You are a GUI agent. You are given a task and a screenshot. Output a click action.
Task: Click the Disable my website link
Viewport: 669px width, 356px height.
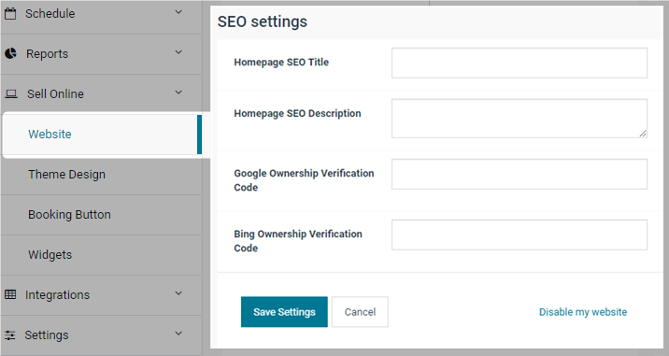pos(583,312)
